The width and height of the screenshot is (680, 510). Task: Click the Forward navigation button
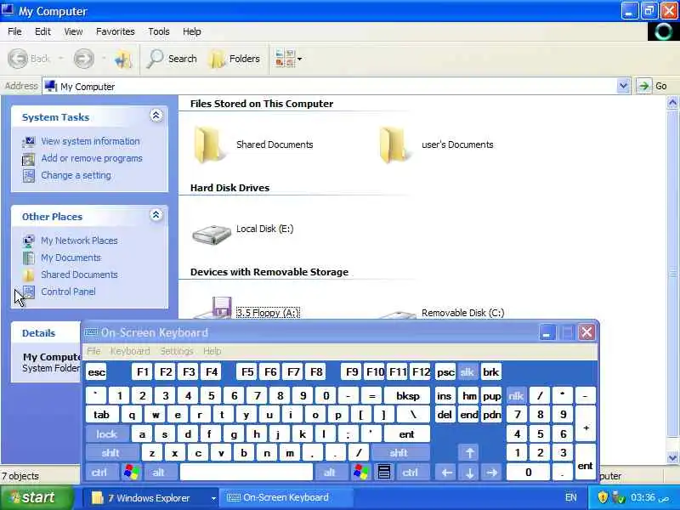tap(83, 59)
